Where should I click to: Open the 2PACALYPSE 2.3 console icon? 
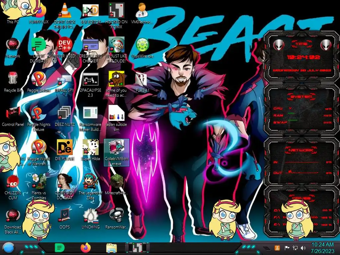tap(91, 85)
